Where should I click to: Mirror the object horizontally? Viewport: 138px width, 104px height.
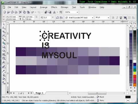click(57, 18)
